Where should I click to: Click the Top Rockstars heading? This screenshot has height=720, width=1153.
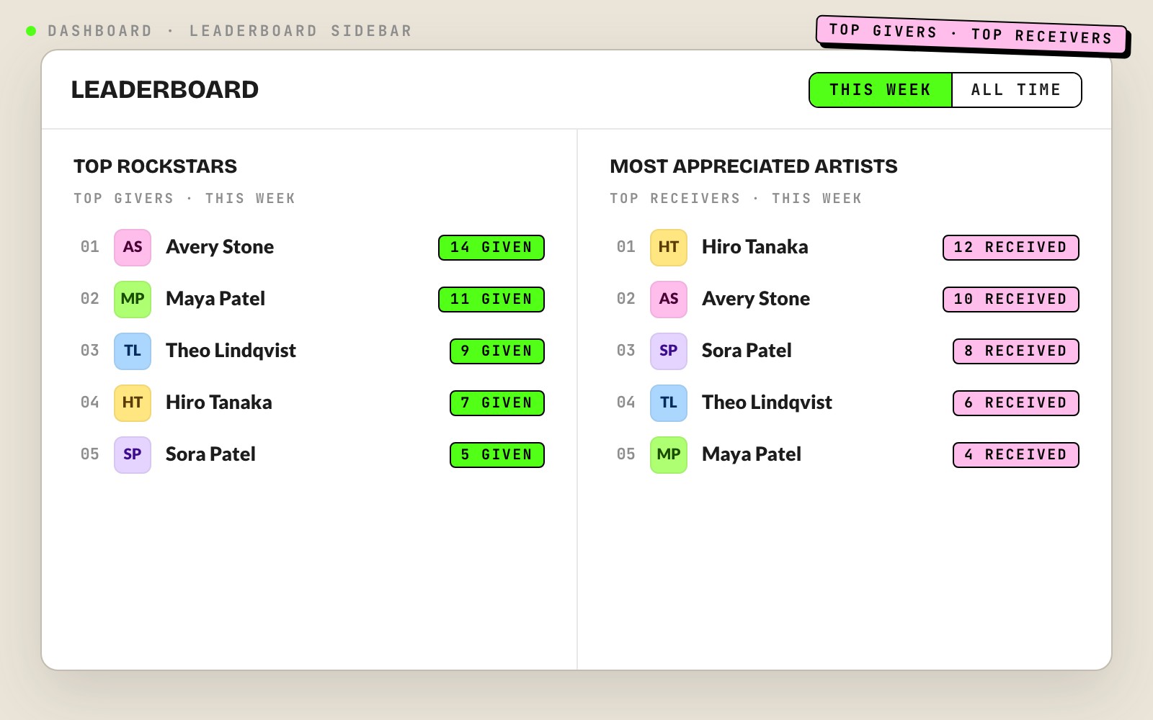point(155,166)
